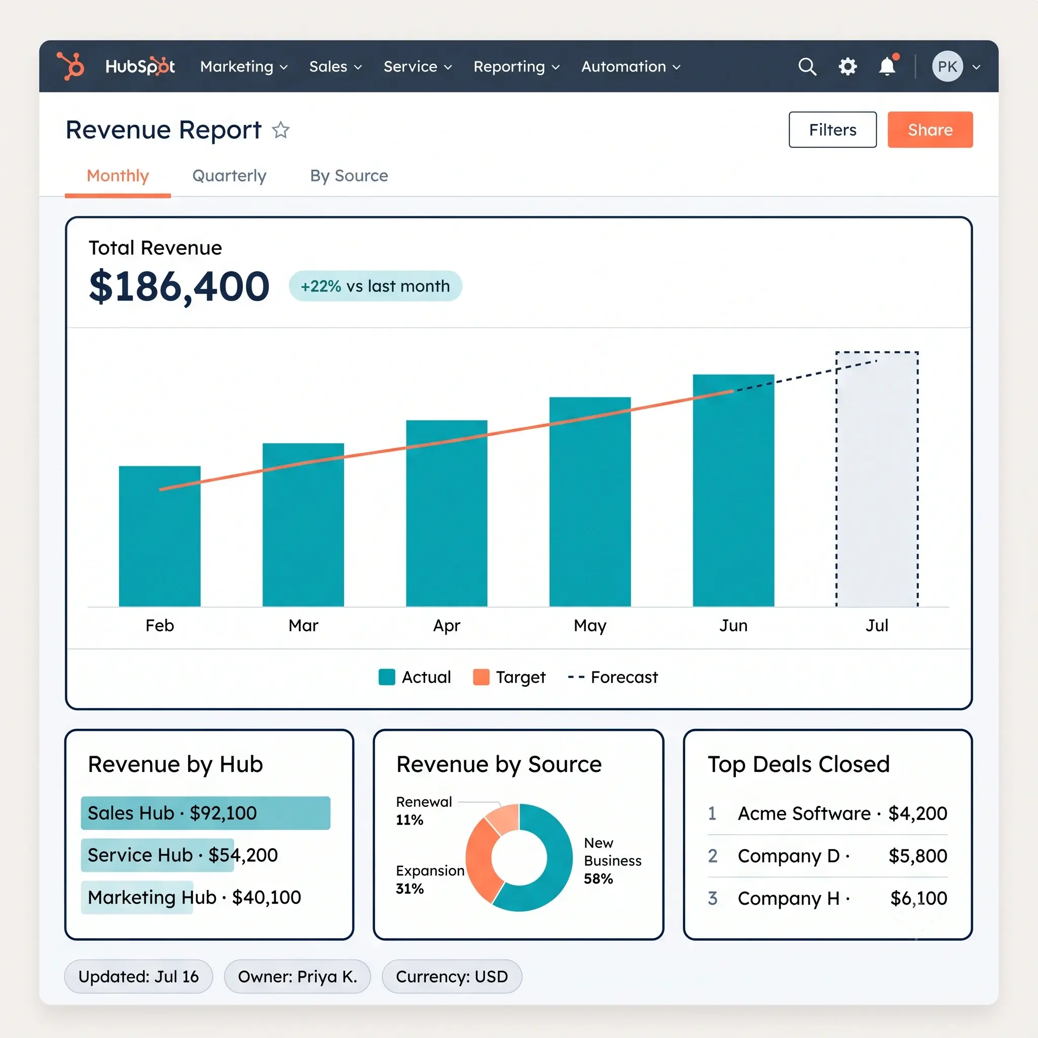Select the Apr revenue bar
This screenshot has height=1038, width=1038.
[x=447, y=513]
